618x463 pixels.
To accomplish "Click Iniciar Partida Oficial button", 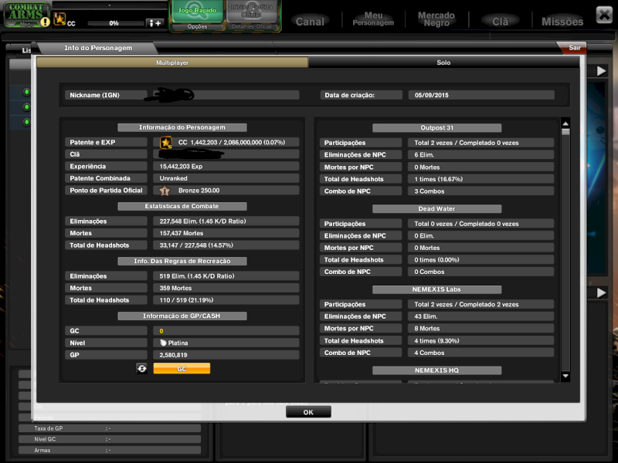I will [251, 11].
